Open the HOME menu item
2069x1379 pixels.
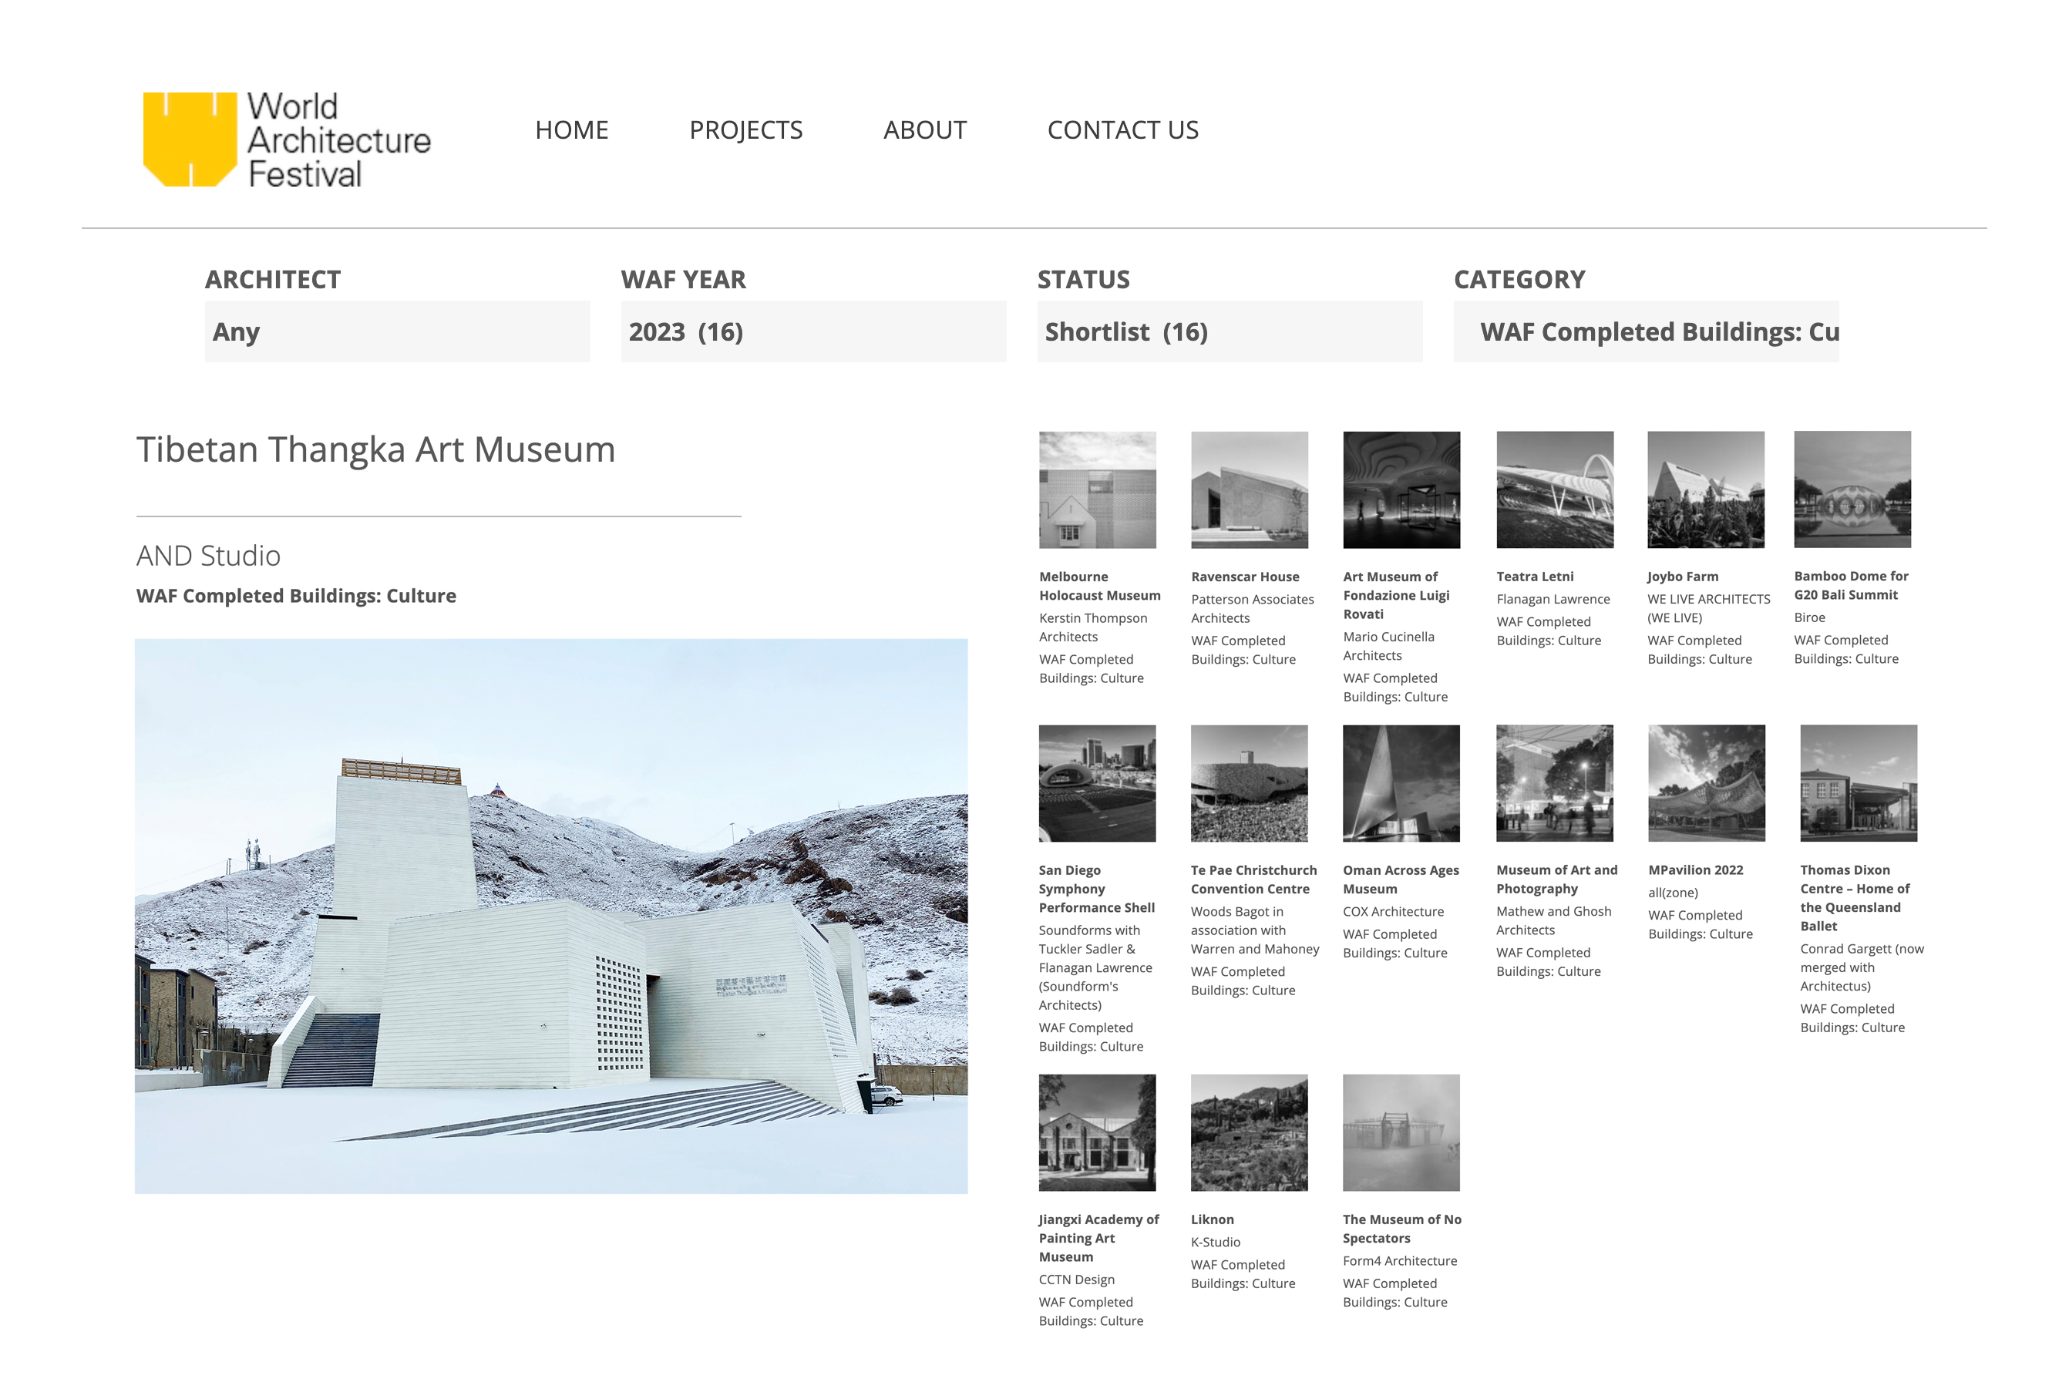[571, 130]
